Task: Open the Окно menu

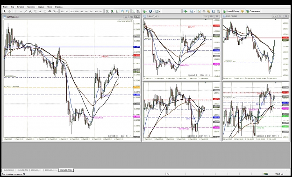Action: click(x=50, y=7)
